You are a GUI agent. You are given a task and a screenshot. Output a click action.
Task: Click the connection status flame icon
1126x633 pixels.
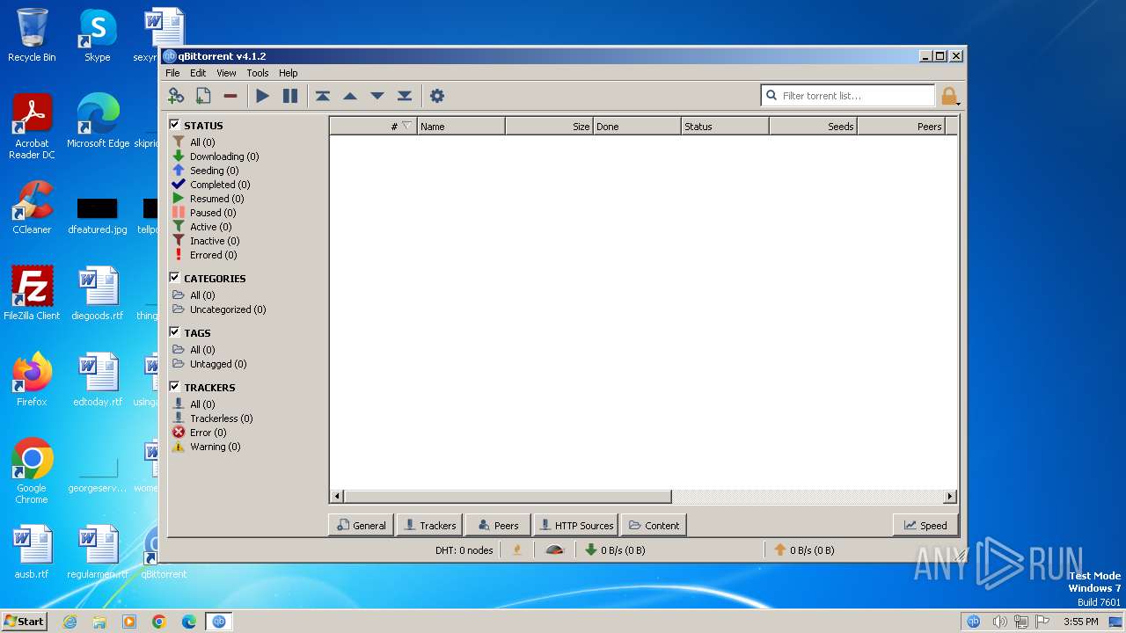point(517,550)
